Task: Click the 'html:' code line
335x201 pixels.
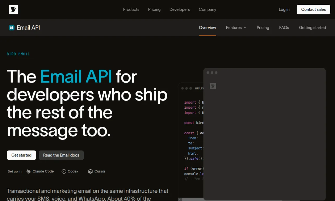Action: (x=193, y=153)
